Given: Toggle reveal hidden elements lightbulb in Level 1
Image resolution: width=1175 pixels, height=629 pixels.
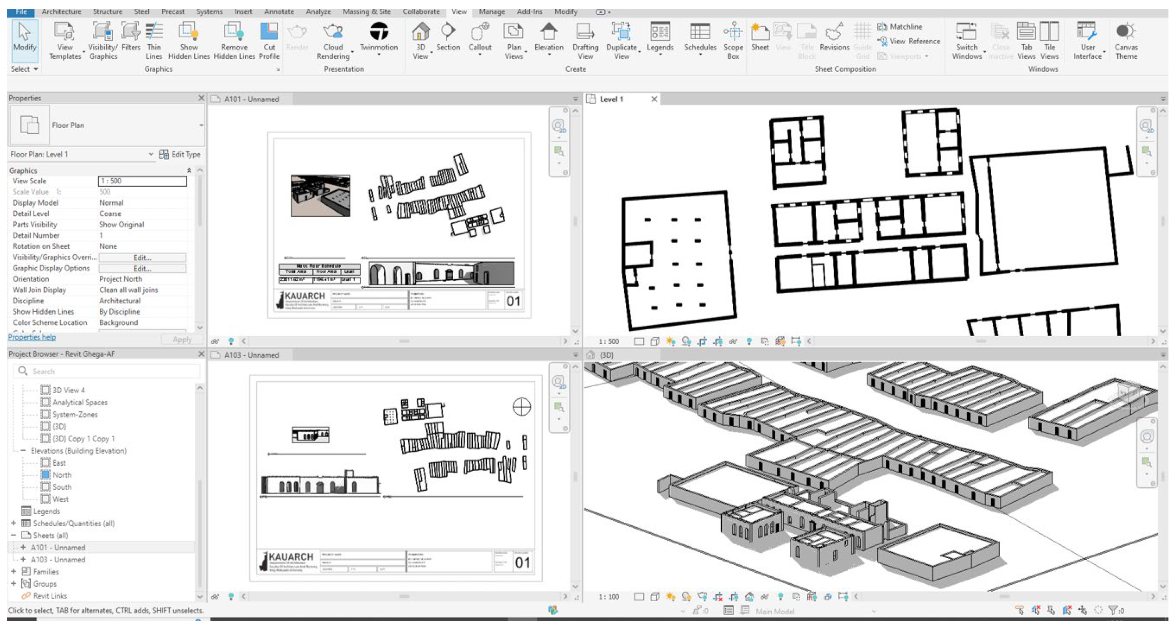Looking at the screenshot, I should click(x=749, y=341).
